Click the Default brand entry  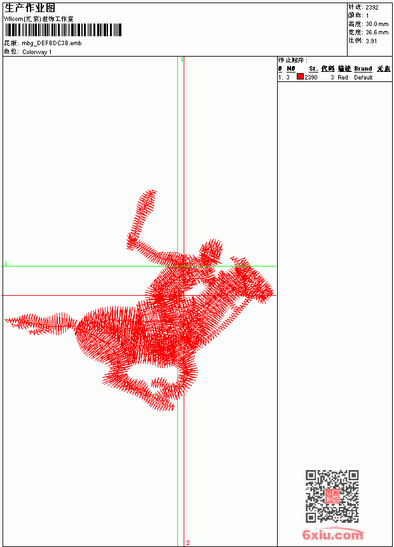pyautogui.click(x=363, y=78)
